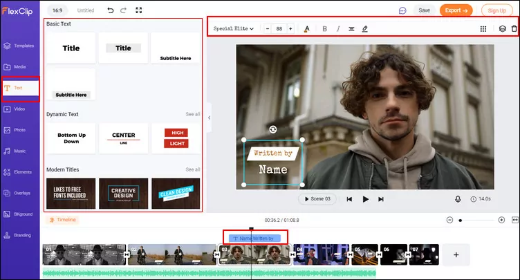Add the Bottom Up Down dynamic text
Screen dimensions: 520x280
(71, 138)
